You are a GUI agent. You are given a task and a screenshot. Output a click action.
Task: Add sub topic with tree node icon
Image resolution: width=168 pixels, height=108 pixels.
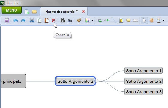pyautogui.click(x=100, y=20)
